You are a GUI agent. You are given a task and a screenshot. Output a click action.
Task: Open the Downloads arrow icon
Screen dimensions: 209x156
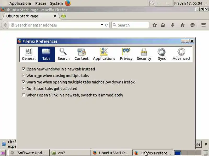(173, 25)
